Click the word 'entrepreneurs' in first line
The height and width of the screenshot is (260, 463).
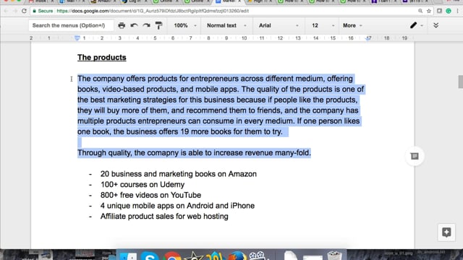point(214,79)
